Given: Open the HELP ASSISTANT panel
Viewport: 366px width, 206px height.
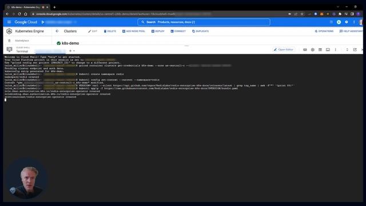Looking at the screenshot, I should point(351,31).
